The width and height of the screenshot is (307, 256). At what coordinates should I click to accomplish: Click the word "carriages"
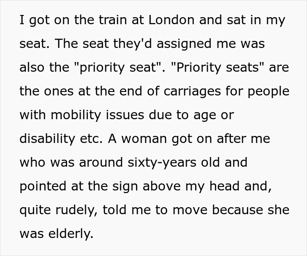(188, 91)
